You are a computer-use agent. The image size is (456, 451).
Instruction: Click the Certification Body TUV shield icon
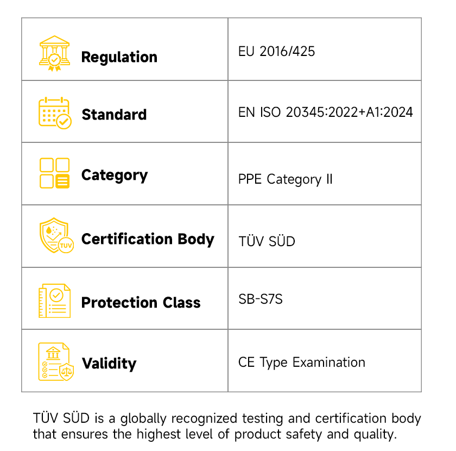click(56, 235)
